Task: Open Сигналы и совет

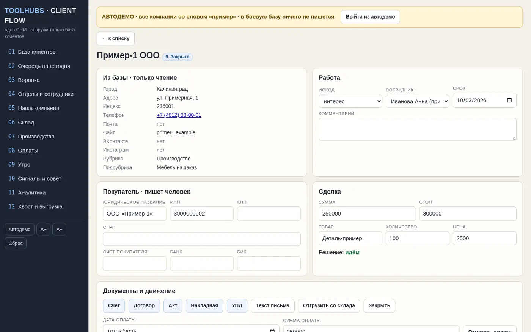Action: pyautogui.click(x=44, y=178)
